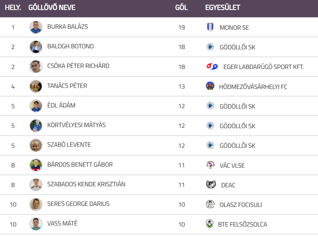Click the BTE Felsőzsolca crest

[x=209, y=224]
